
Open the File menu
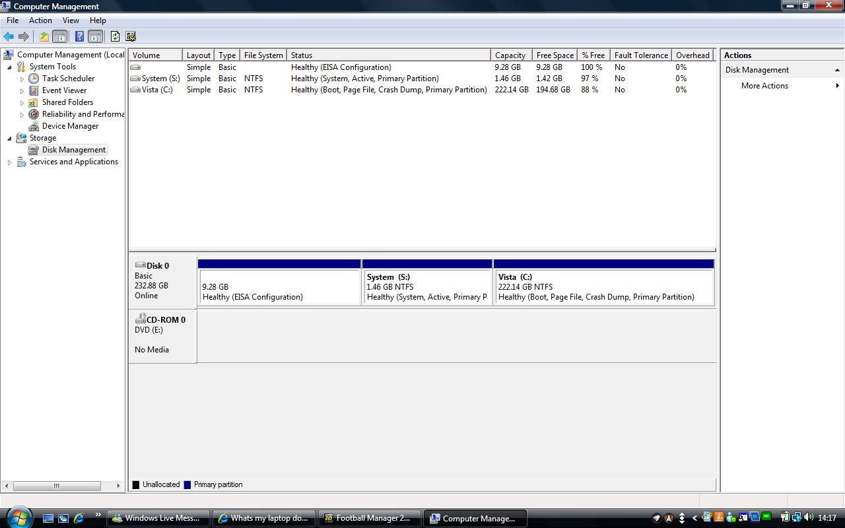coord(13,20)
